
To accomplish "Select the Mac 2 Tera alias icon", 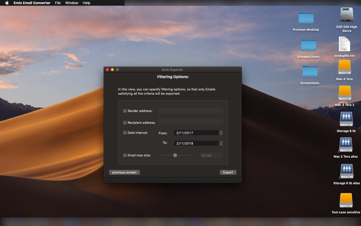I will coord(346,145).
